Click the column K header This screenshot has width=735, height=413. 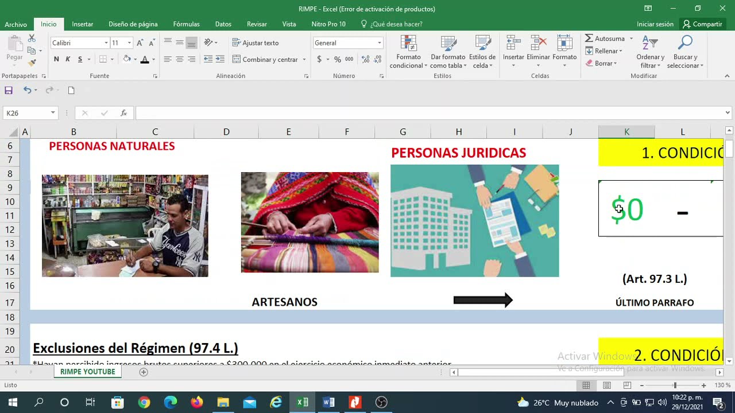tap(626, 132)
